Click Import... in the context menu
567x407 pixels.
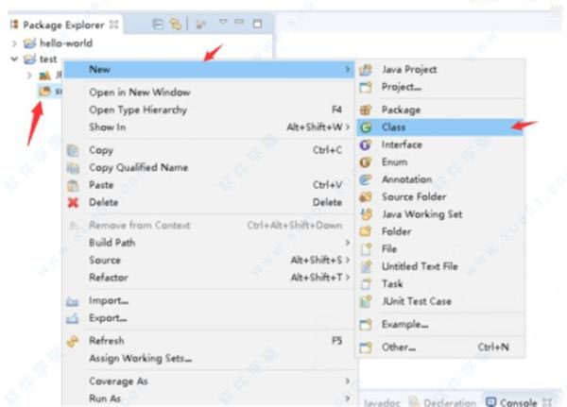108,301
